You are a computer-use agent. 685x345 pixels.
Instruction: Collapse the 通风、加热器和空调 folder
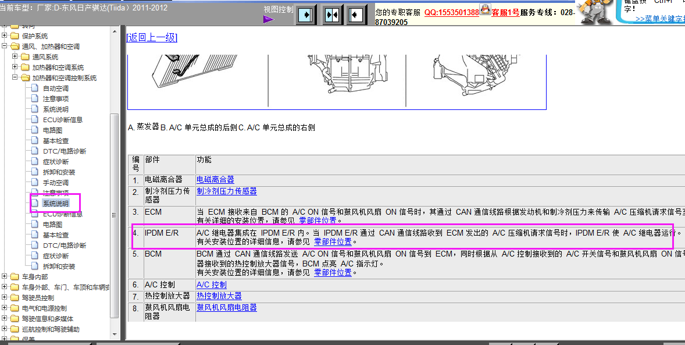[x=5, y=47]
